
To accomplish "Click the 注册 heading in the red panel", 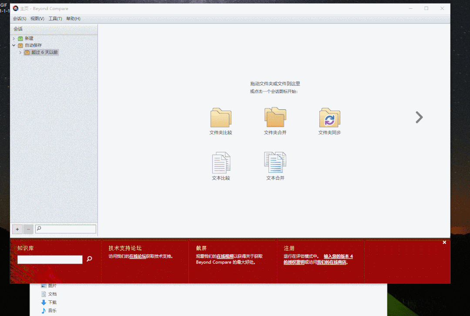I will pos(289,248).
